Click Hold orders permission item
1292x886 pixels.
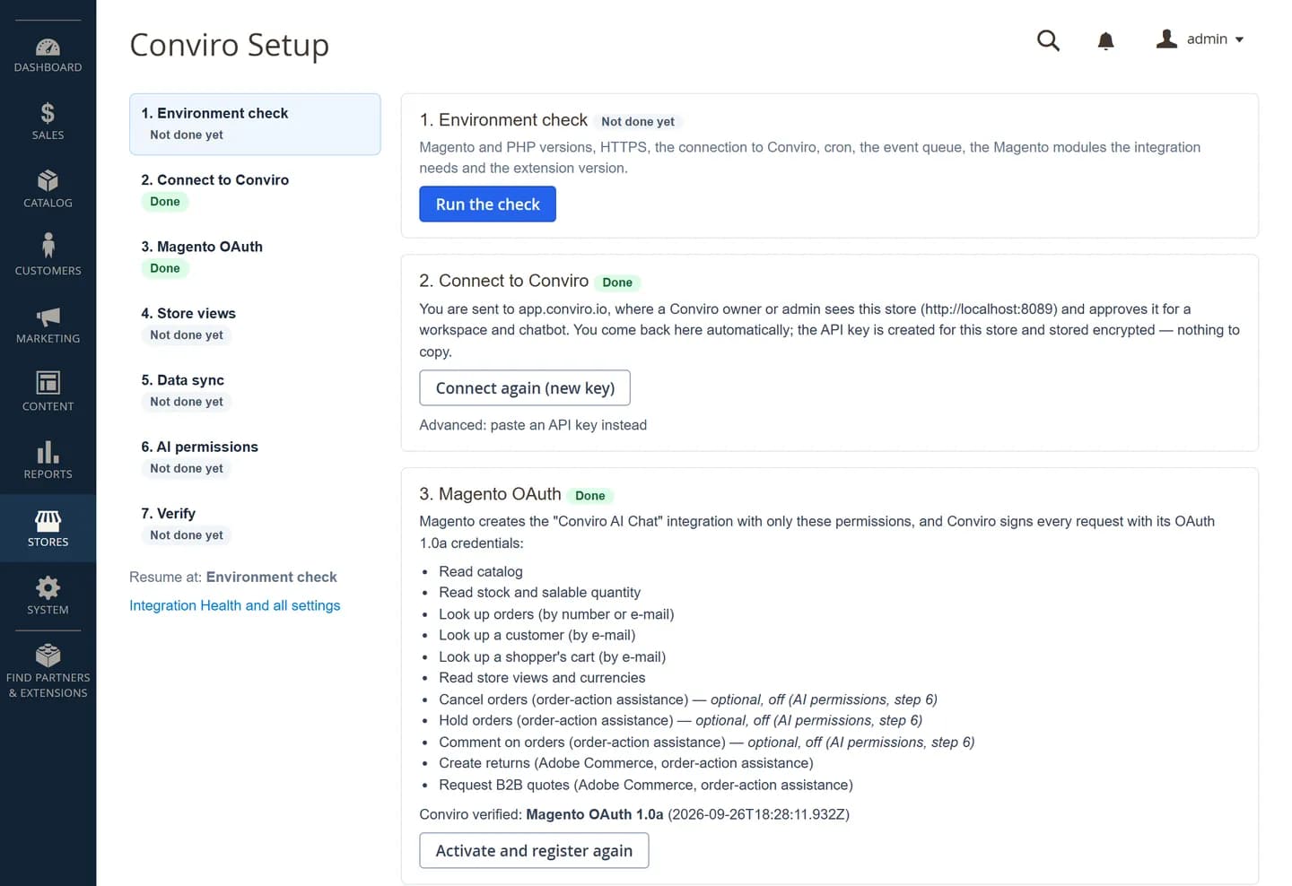pos(681,720)
